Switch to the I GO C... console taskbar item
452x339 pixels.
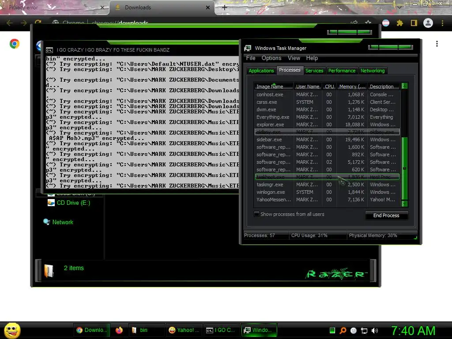point(221,330)
